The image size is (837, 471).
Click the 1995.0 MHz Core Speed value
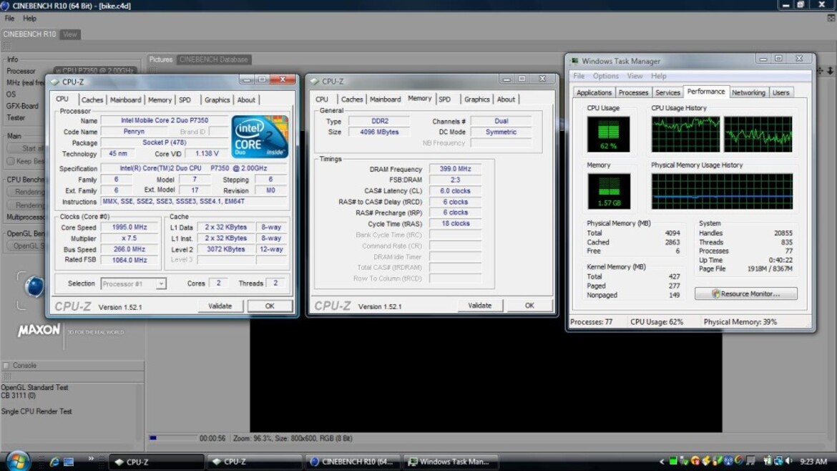click(x=129, y=227)
